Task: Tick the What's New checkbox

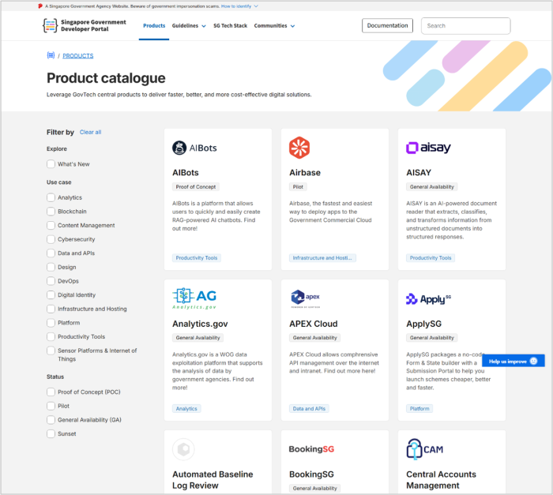Action: (x=51, y=164)
